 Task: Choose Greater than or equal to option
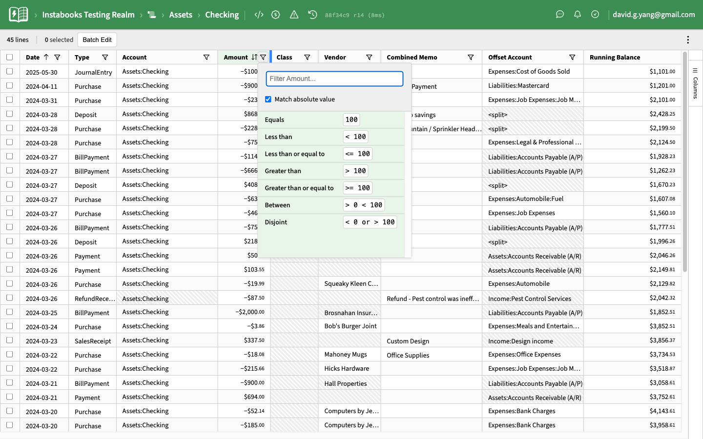click(331, 188)
